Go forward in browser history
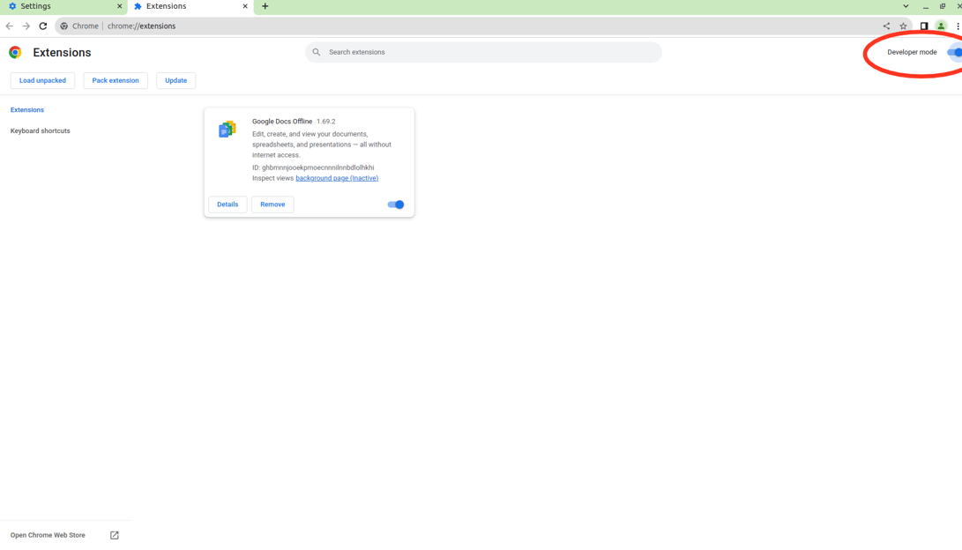This screenshot has width=962, height=550. (x=26, y=26)
